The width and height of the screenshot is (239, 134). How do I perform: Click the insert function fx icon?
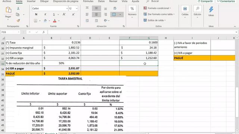tap(44, 32)
